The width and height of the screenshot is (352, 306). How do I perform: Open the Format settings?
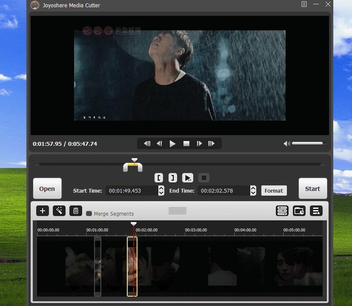[274, 191]
